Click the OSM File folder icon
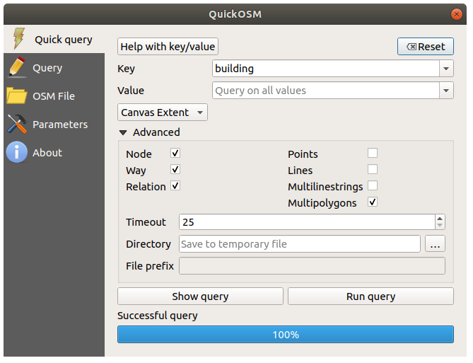This screenshot has height=363, width=473. coord(17,96)
